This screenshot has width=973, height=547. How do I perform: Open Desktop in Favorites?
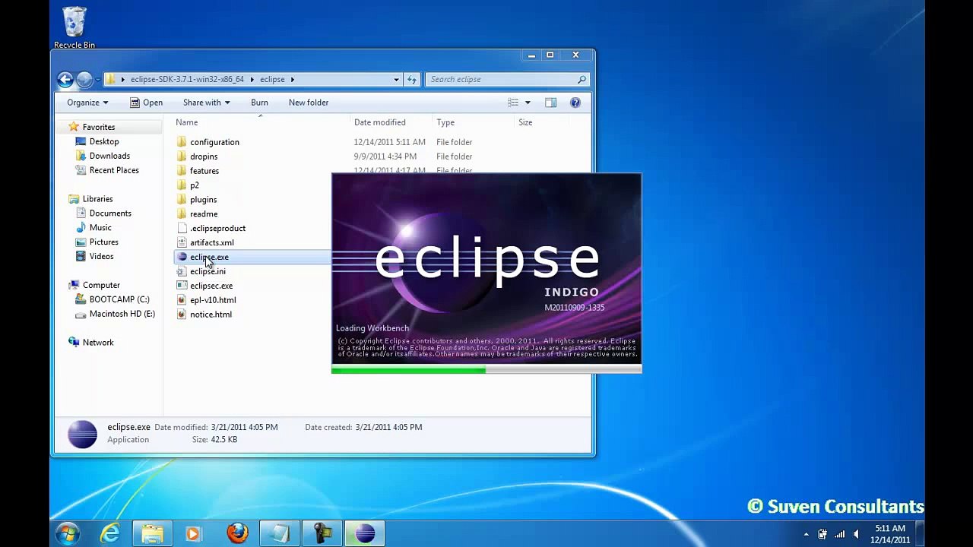pyautogui.click(x=104, y=141)
